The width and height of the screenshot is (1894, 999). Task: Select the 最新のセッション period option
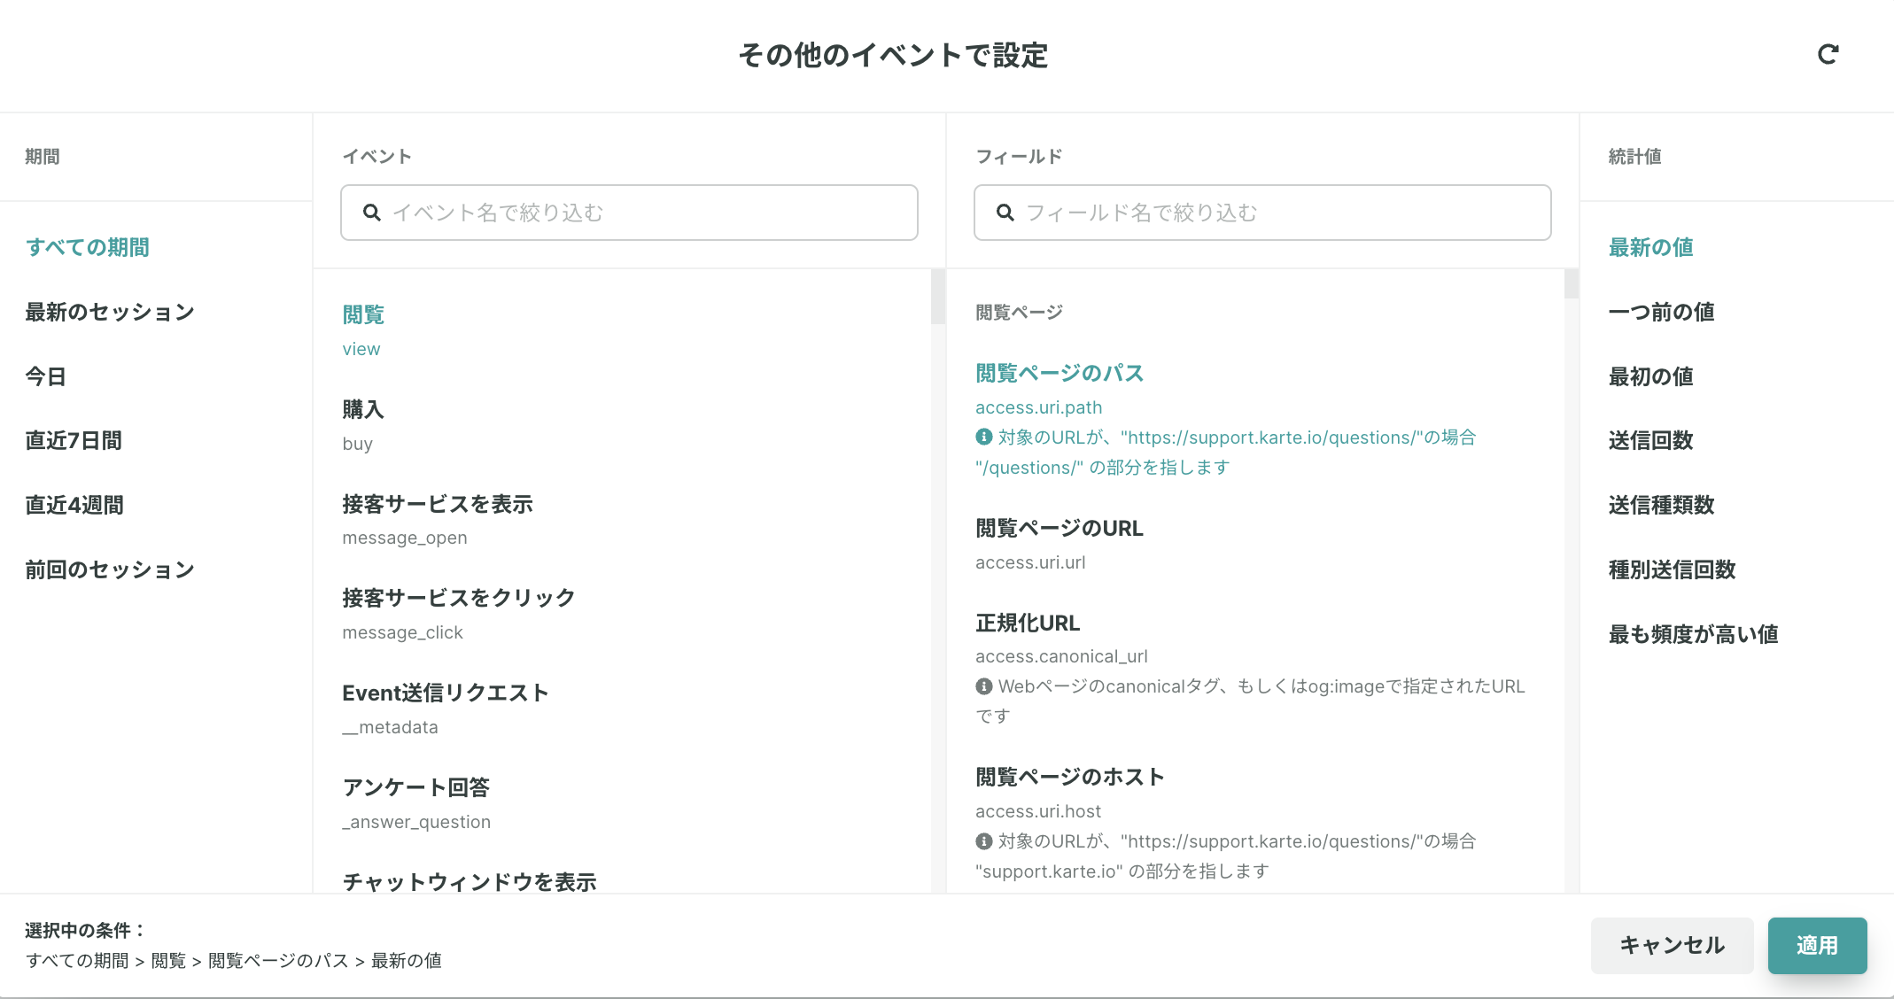[x=110, y=312]
